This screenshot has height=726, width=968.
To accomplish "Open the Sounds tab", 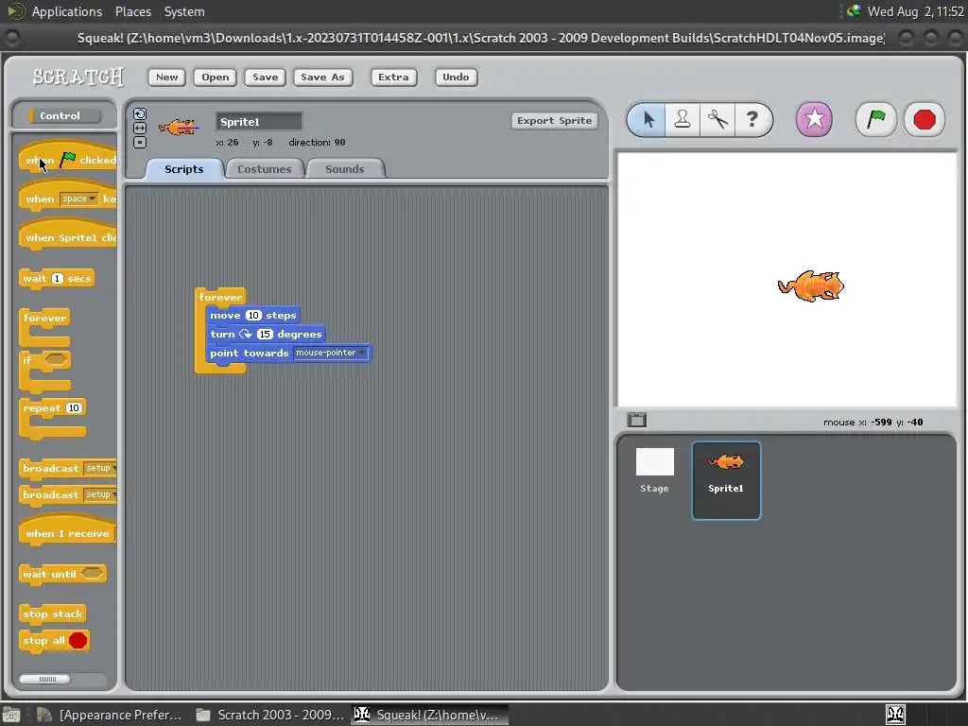I will pos(344,169).
